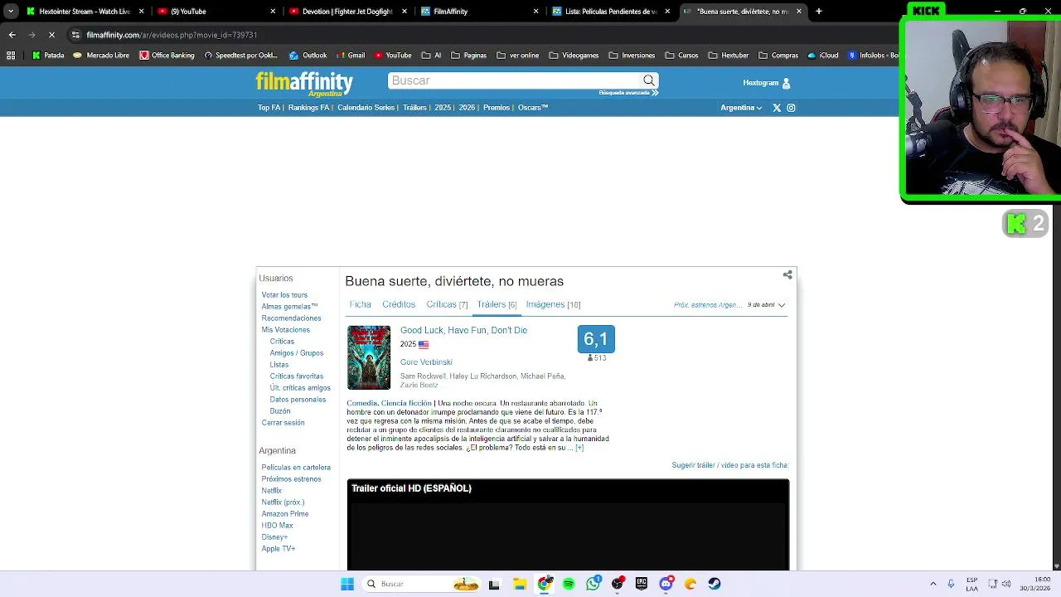Open AI bookmarks folder
The image size is (1061, 597).
pos(431,56)
